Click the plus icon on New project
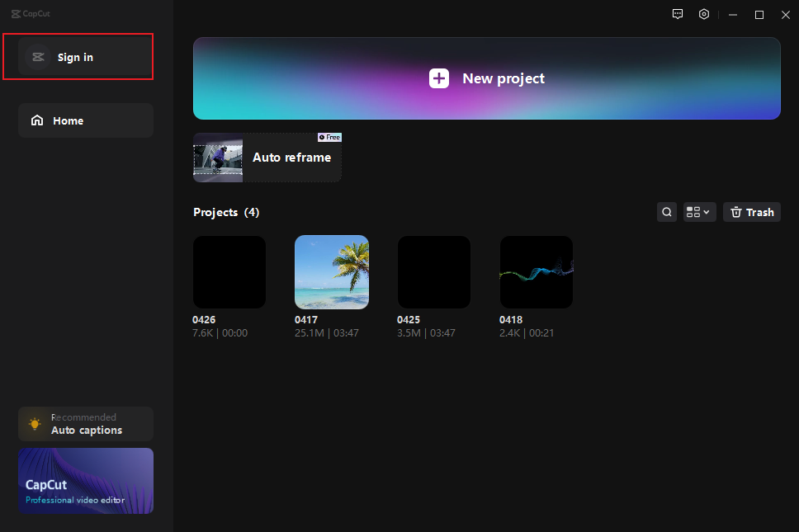Viewport: 799px width, 532px height. [439, 78]
